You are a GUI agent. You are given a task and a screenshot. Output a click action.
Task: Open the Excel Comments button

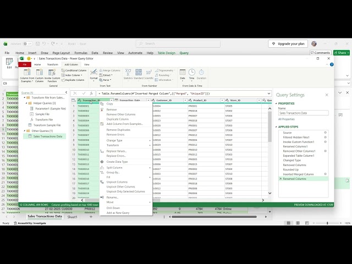point(320,53)
